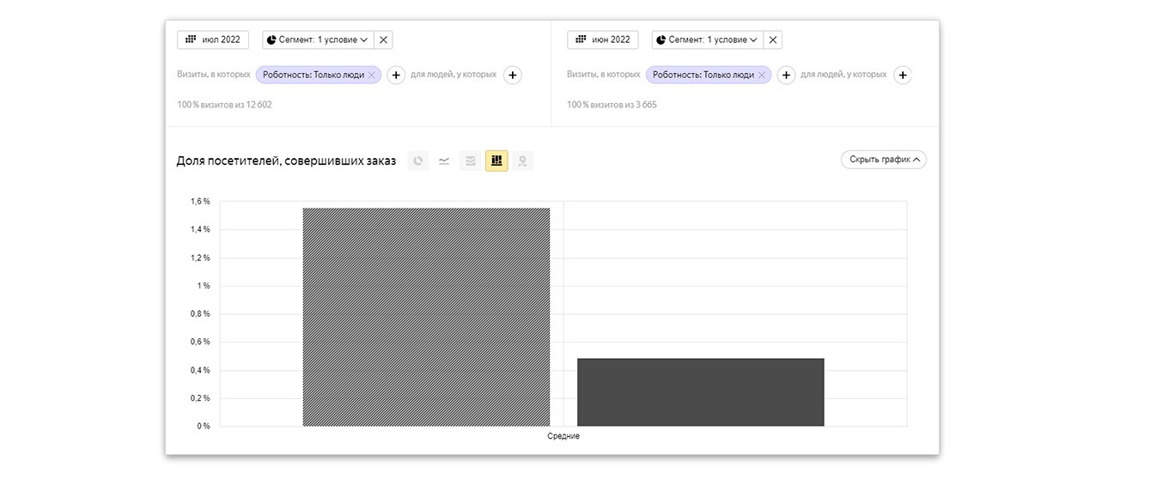Screen dimensions: 1151x479
Task: Add visit condition in right segment
Action: [786, 76]
